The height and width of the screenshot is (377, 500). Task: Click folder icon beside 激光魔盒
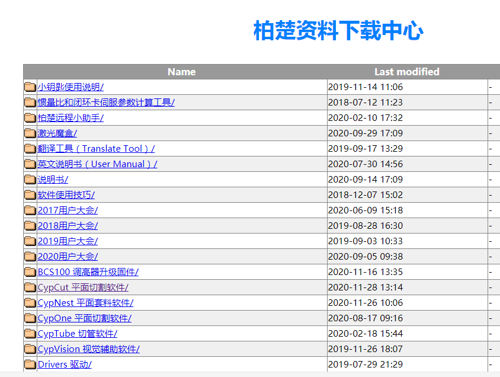30,133
